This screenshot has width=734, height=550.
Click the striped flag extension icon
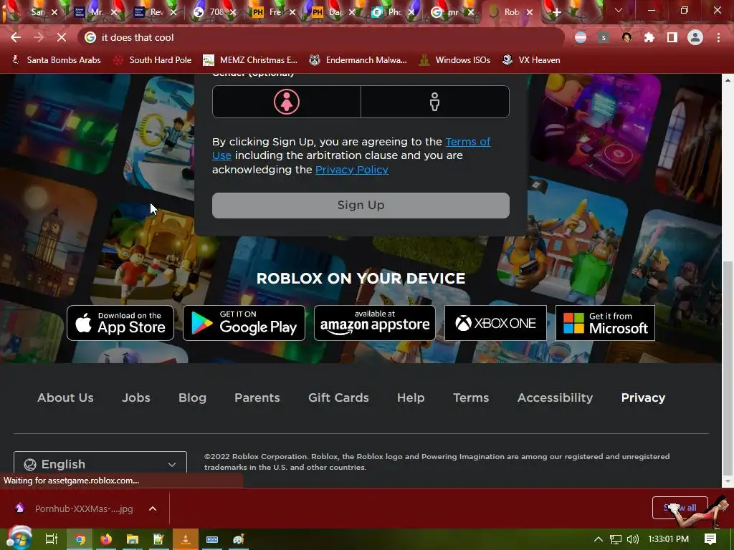tap(581, 37)
